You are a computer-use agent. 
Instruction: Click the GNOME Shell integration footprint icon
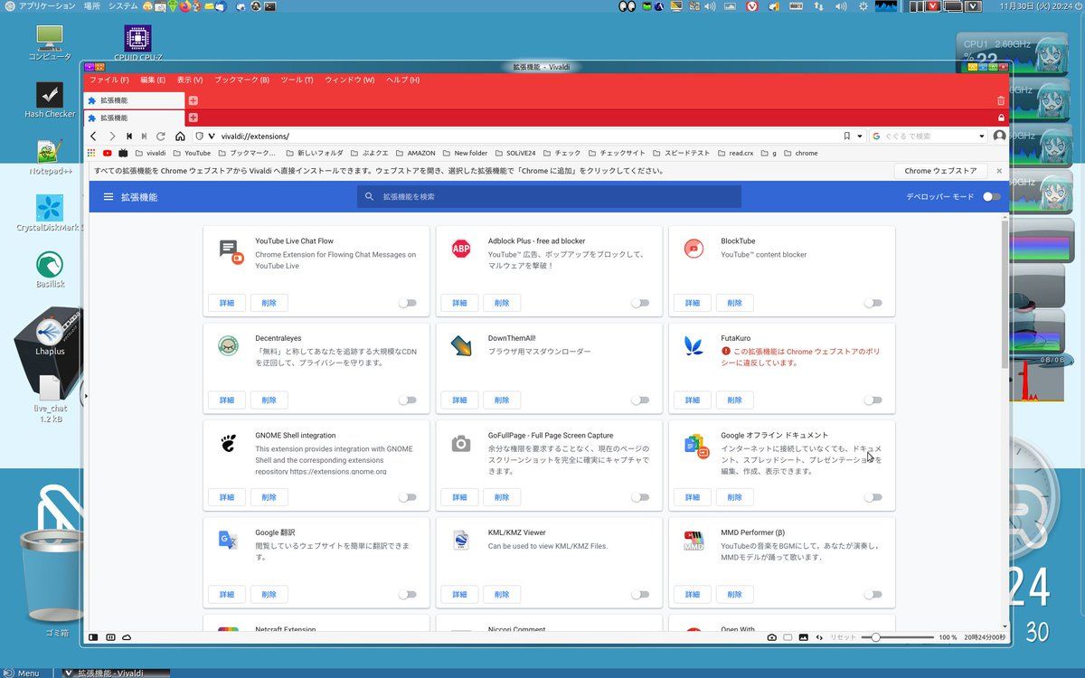click(x=229, y=443)
